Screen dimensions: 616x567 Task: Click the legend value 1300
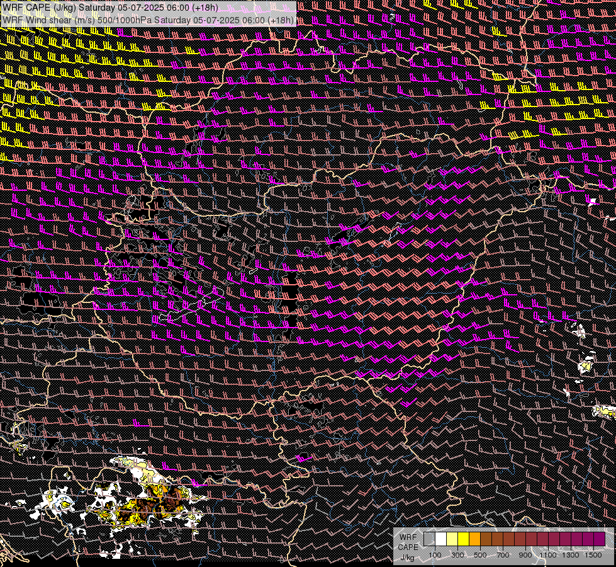click(571, 555)
